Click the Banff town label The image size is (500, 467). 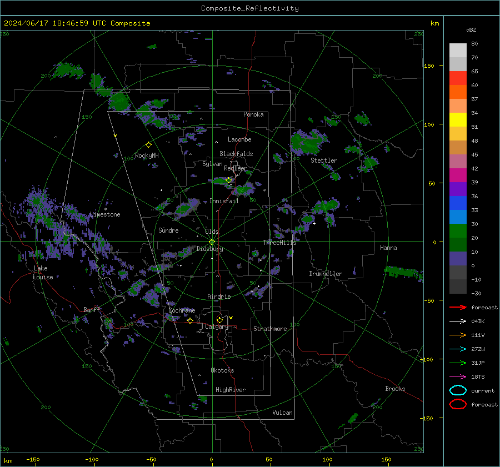point(92,309)
